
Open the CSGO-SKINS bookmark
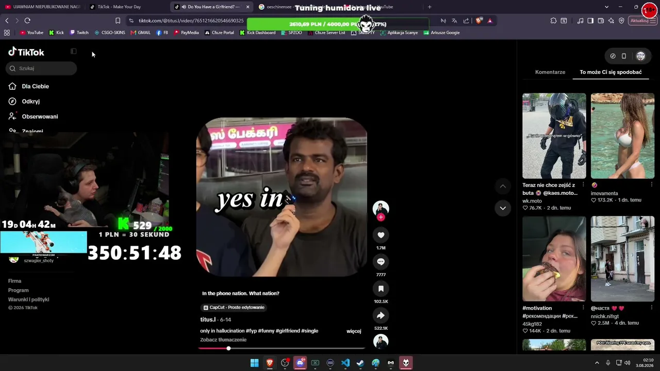point(109,32)
